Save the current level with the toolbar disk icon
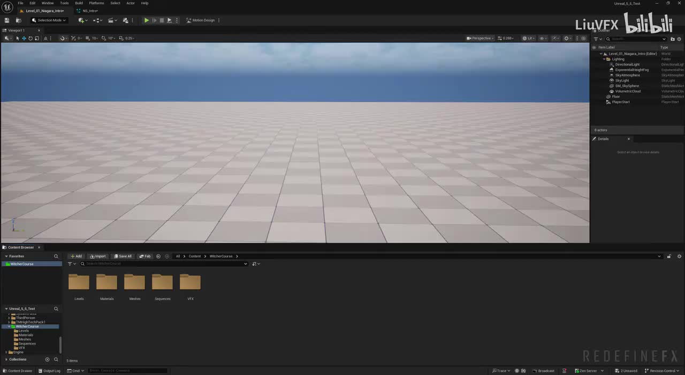Screen dimensions: 685x375 (6, 20)
